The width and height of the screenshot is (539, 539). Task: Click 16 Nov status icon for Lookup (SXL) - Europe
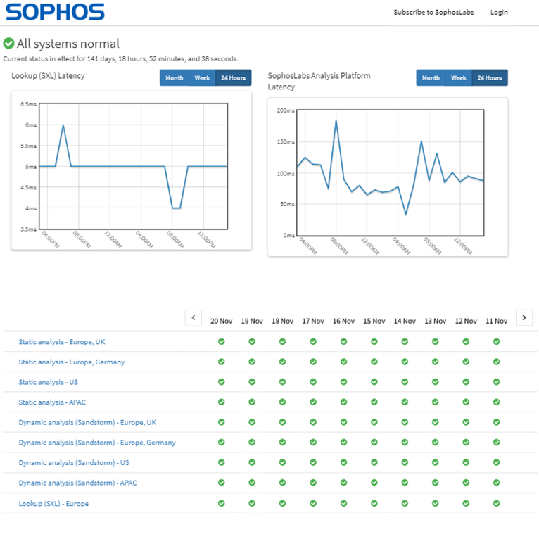pyautogui.click(x=344, y=503)
